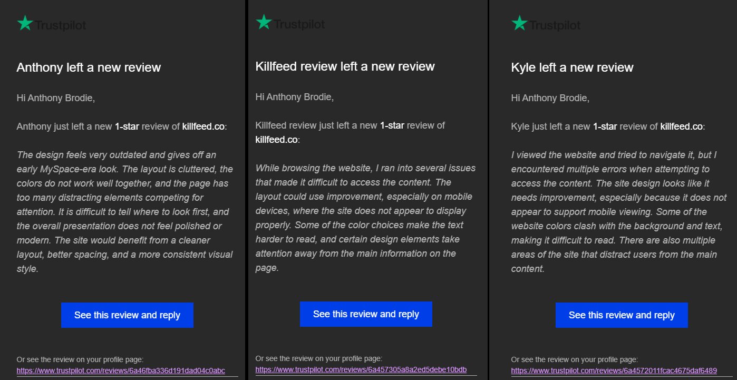
Task: Click 'Or see the review on your profile page' in Kyle's email
Action: (x=575, y=359)
